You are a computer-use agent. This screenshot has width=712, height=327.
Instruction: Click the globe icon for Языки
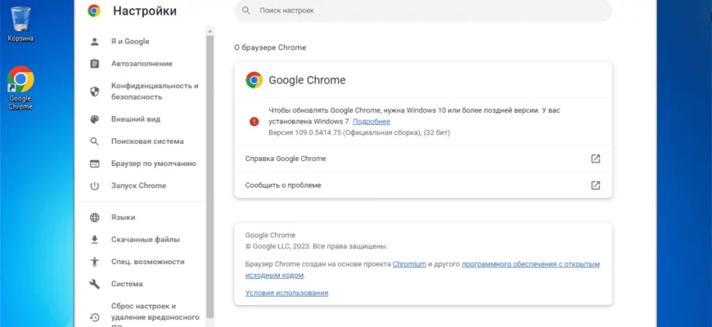(x=94, y=217)
